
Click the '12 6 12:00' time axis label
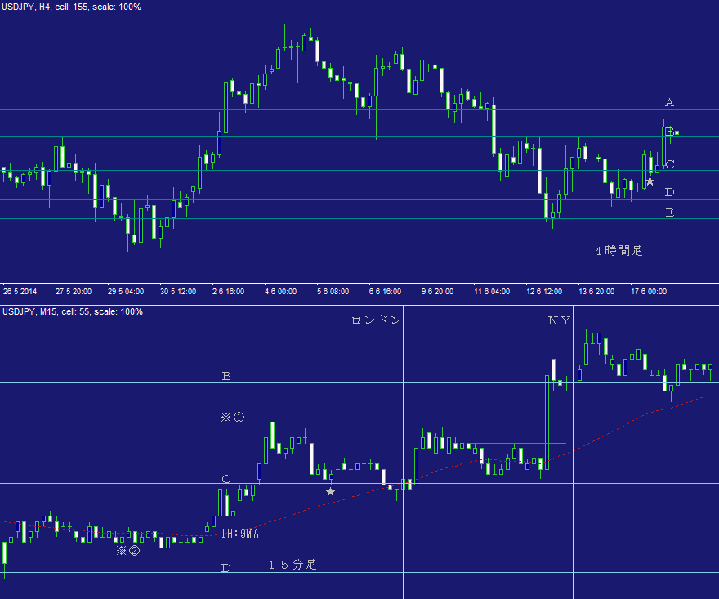(544, 291)
